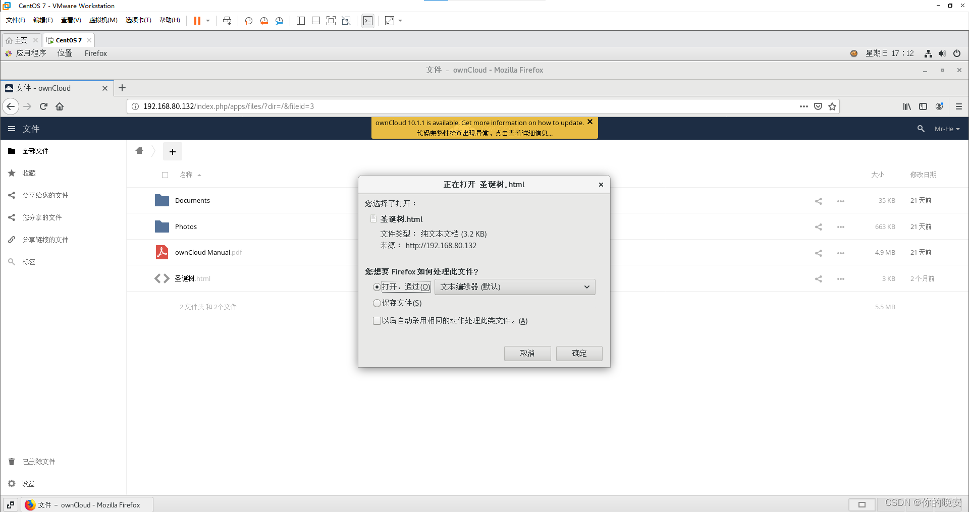Click the GNOME power icon

(x=957, y=53)
